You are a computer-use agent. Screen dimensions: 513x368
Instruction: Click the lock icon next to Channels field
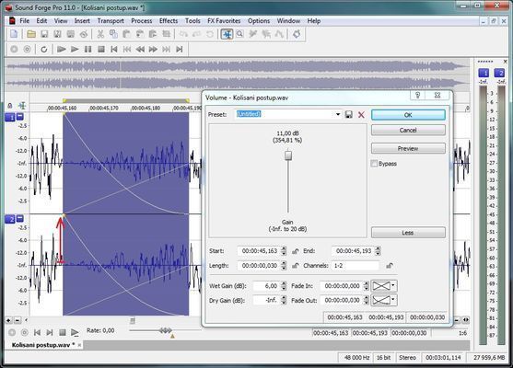coord(390,266)
